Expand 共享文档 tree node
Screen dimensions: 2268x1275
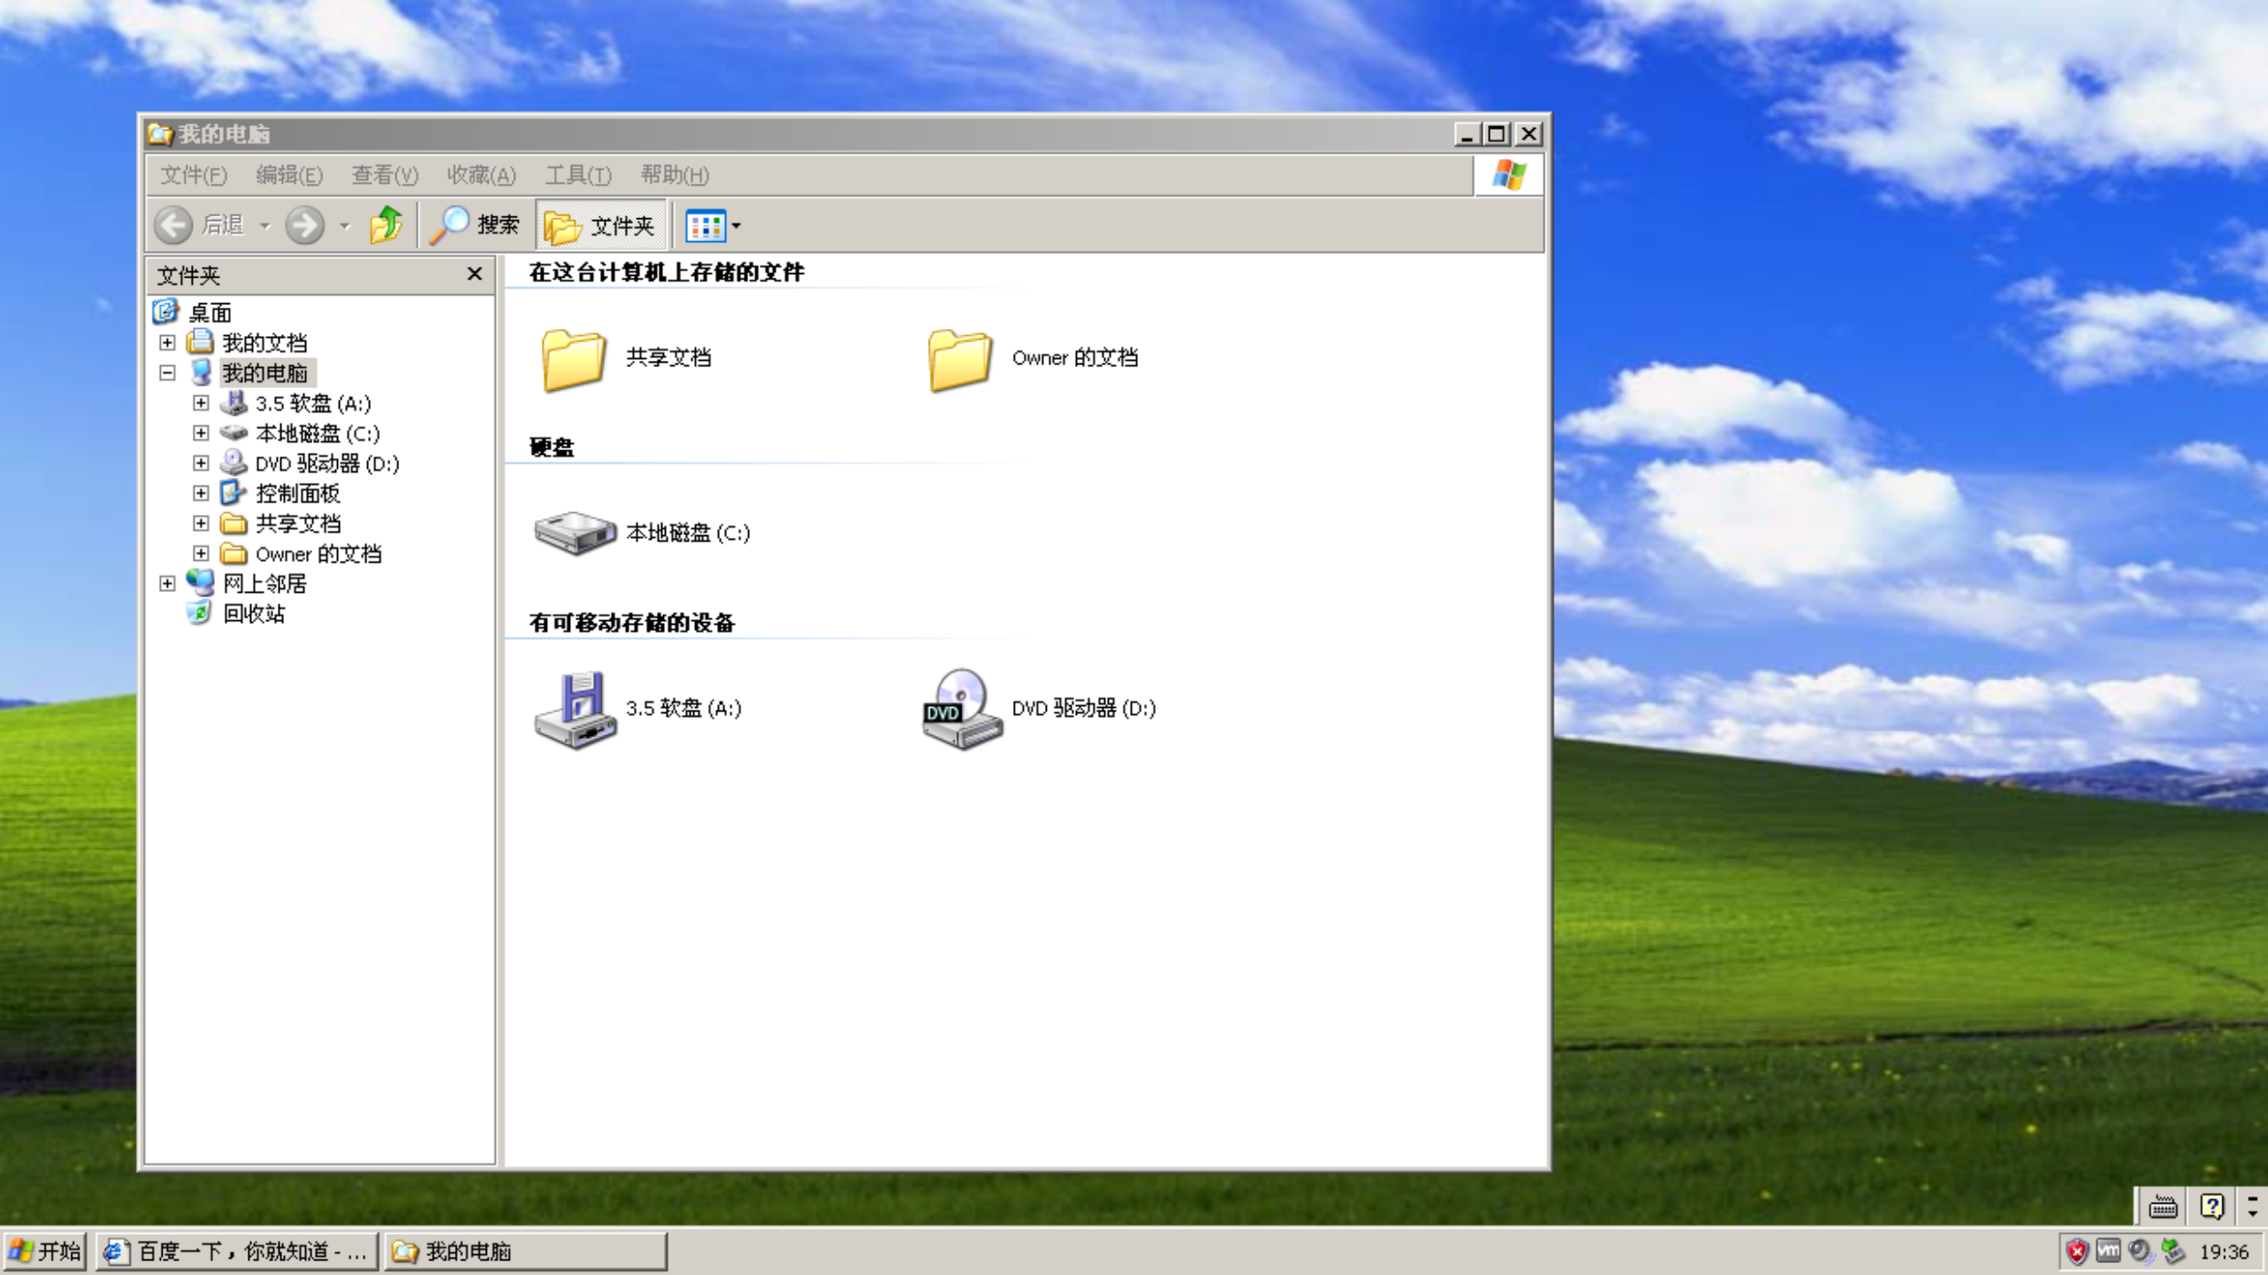coord(201,523)
